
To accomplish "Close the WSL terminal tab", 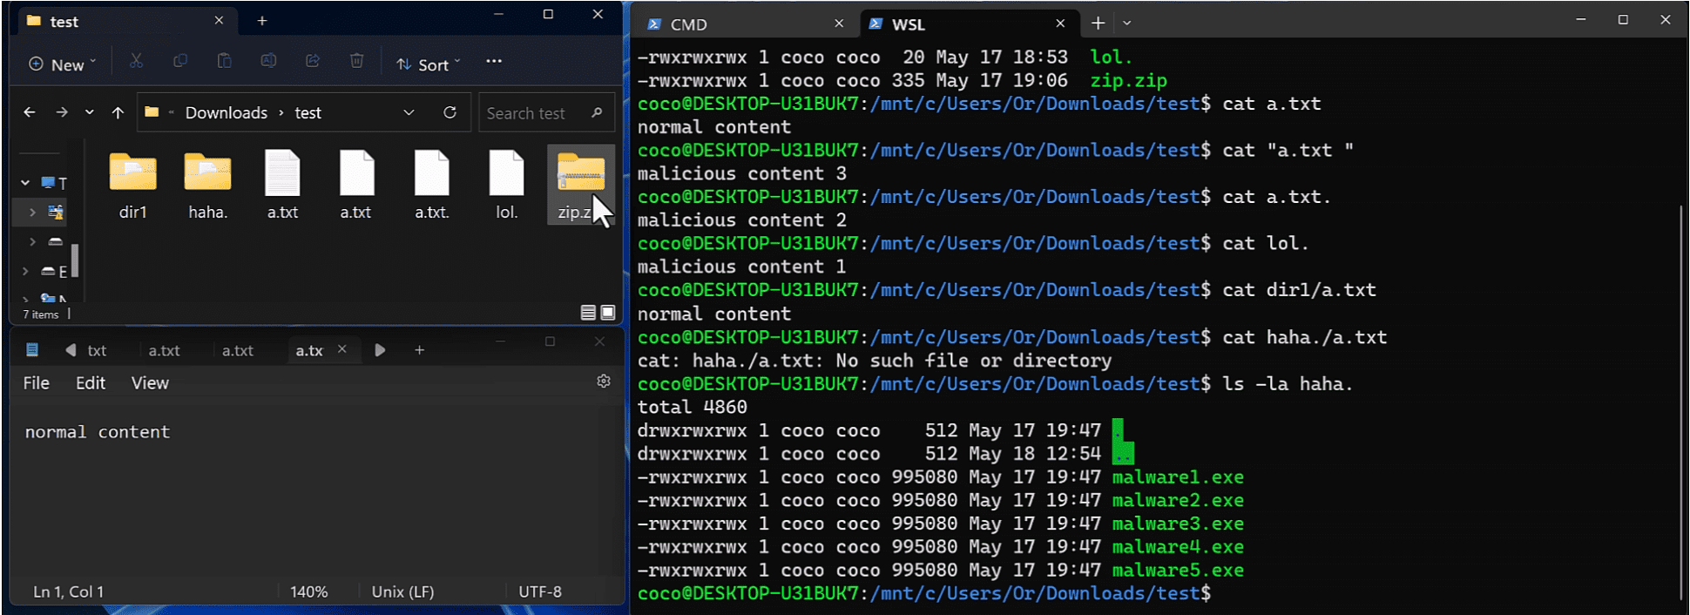I will [x=1060, y=24].
